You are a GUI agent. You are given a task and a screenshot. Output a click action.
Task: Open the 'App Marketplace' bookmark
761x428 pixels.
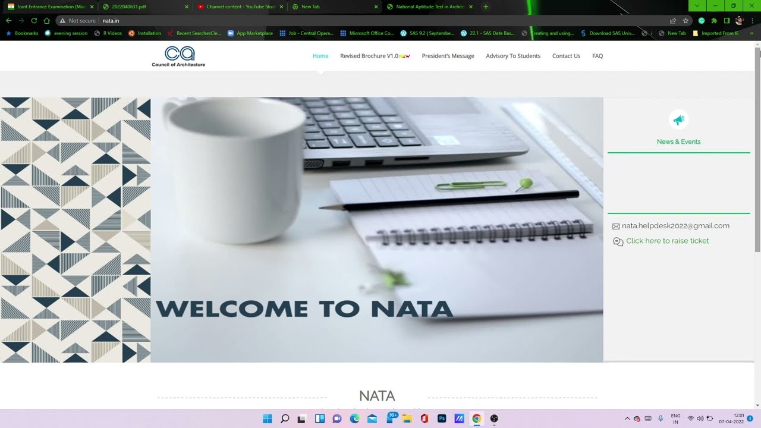point(250,33)
